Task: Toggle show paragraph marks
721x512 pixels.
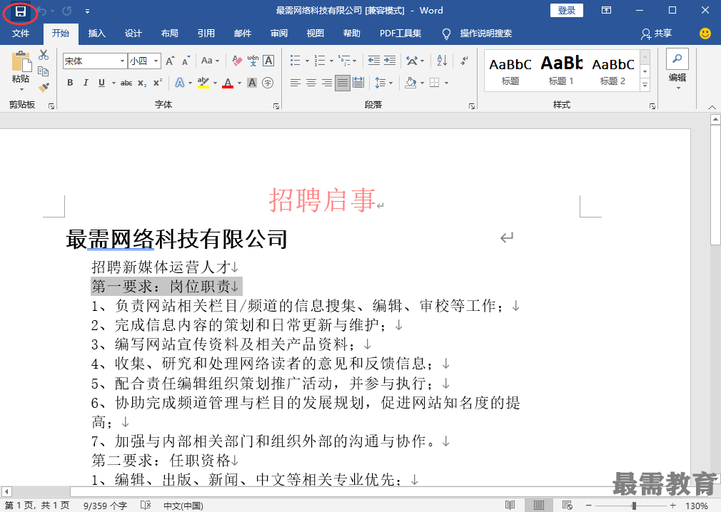Action: (465, 61)
